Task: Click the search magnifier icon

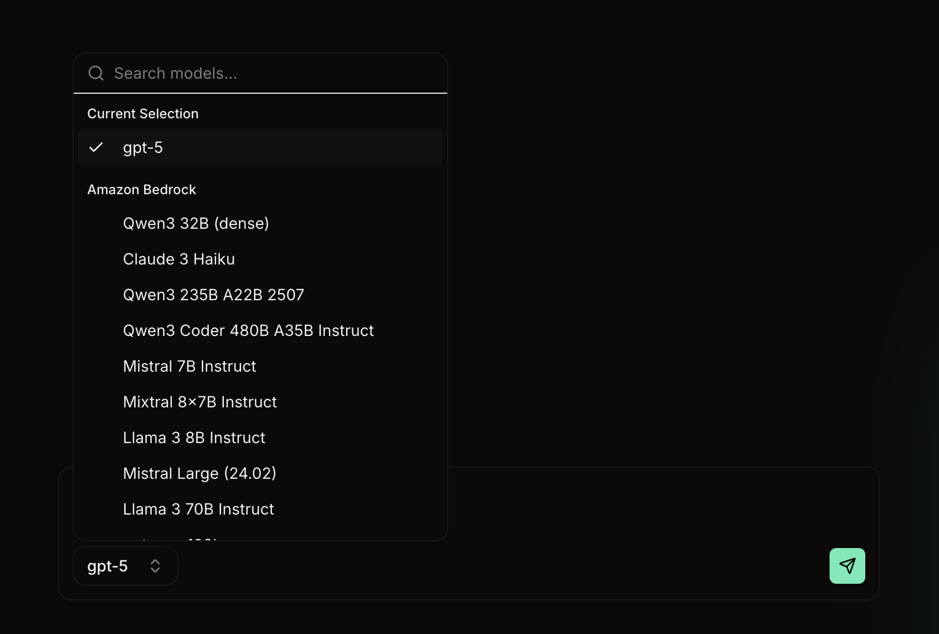Action: [95, 73]
